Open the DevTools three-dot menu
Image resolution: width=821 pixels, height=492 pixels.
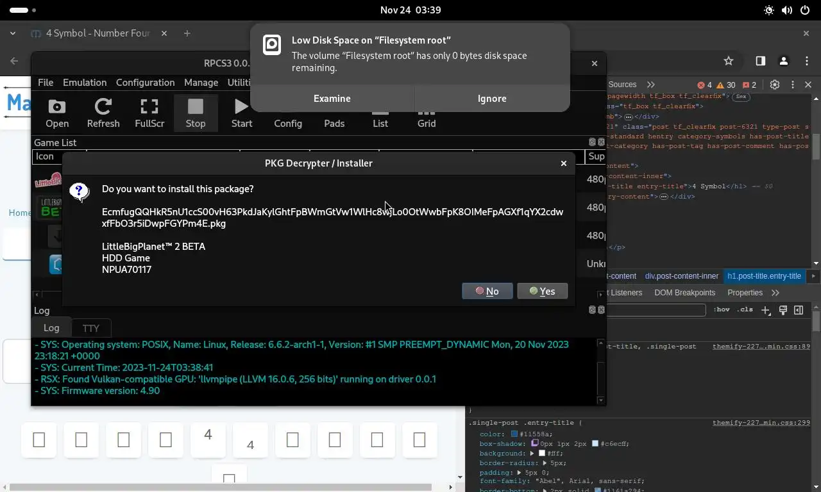point(793,85)
